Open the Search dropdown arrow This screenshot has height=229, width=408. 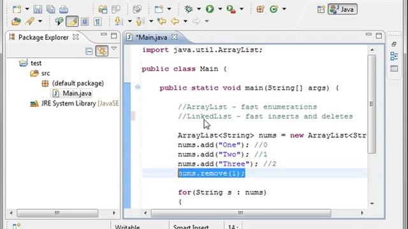[x=40, y=21]
